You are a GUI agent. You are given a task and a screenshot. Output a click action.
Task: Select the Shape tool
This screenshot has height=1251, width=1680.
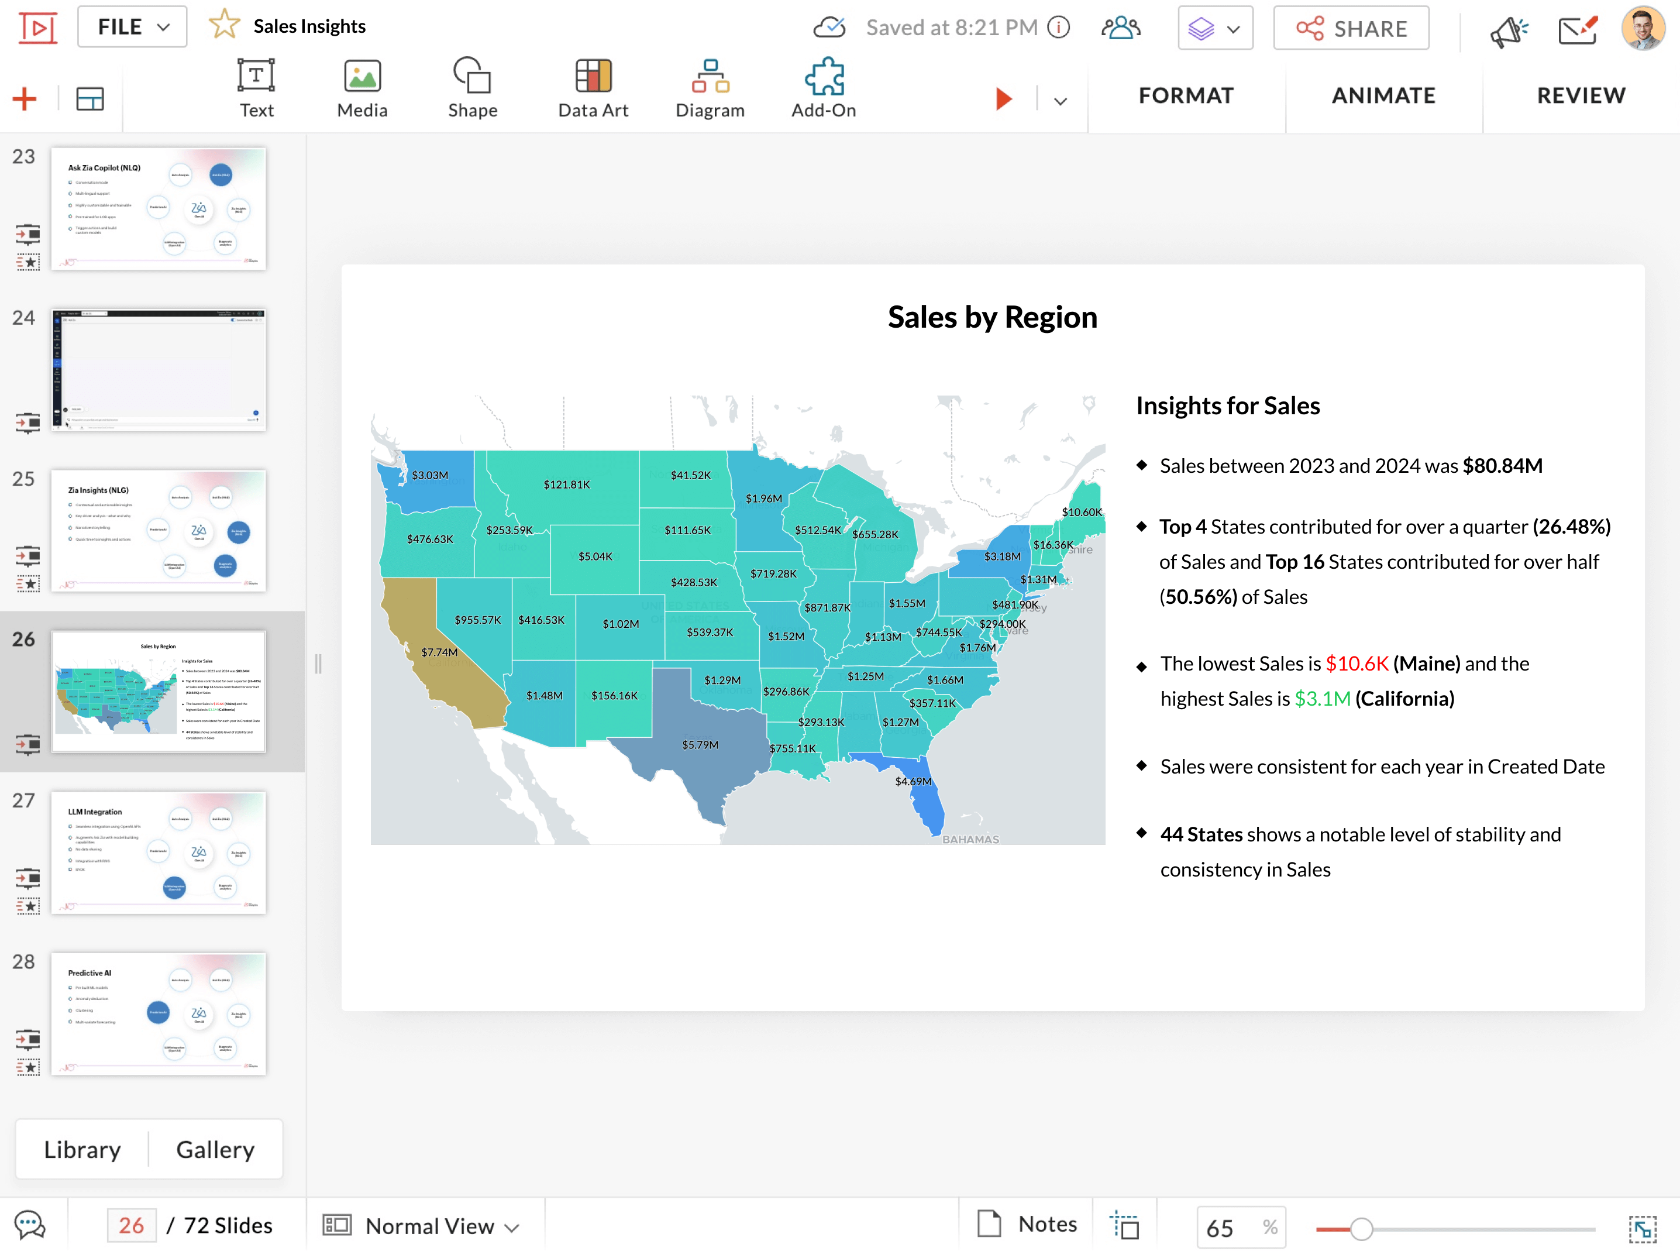(x=473, y=88)
